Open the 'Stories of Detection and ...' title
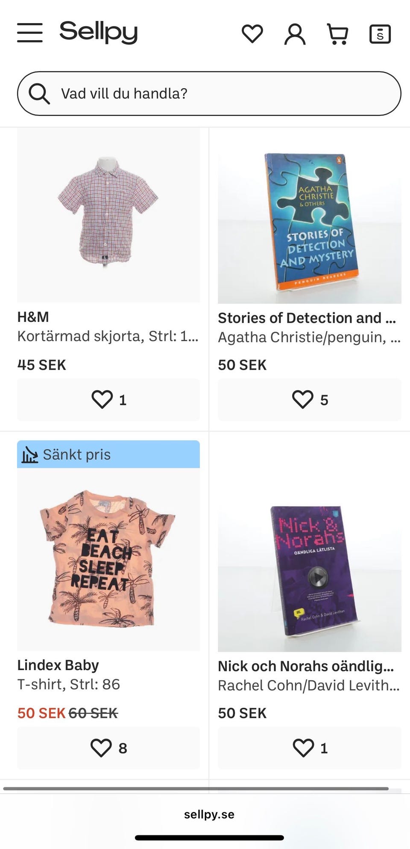410x849 pixels. (x=307, y=318)
